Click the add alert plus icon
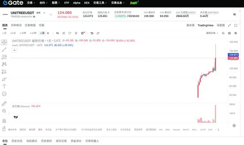The width and height of the screenshot is (244, 145). point(83,33)
